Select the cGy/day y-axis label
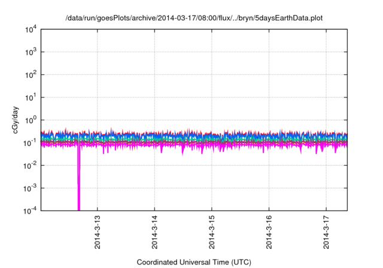The image size is (383, 268). [15, 120]
